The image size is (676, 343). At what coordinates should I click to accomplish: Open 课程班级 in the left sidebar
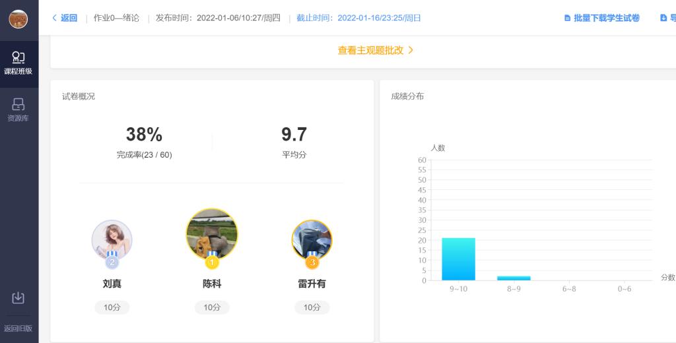point(18,63)
